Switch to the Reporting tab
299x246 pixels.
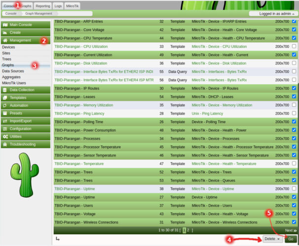(42, 6)
